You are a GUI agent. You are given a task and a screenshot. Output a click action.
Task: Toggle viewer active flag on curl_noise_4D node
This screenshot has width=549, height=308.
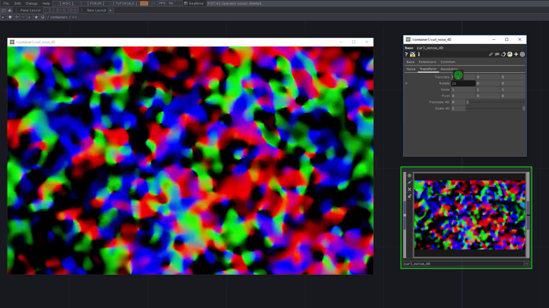[409, 176]
